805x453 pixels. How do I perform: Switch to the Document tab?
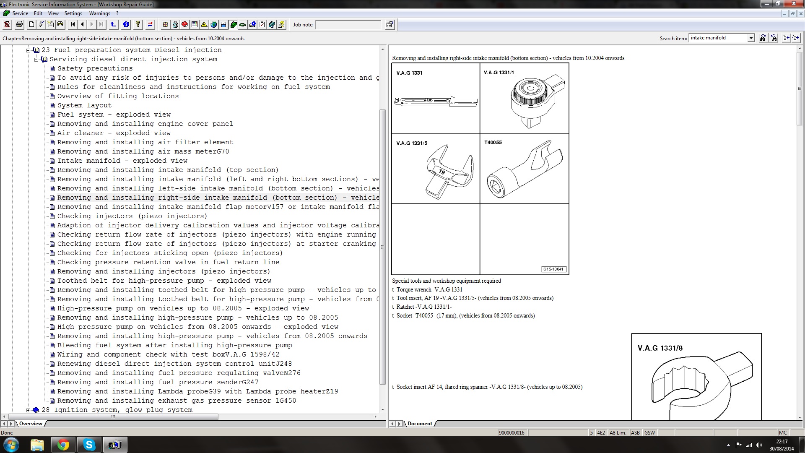(420, 424)
